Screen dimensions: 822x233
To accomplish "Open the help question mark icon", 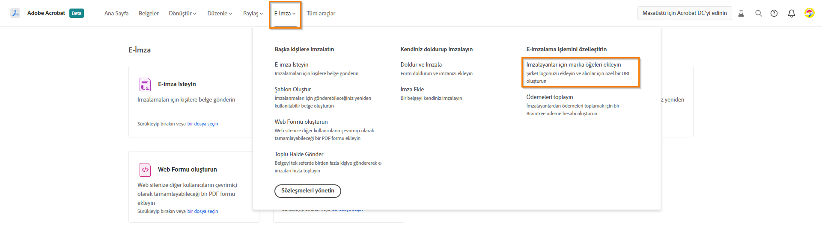I will click(774, 13).
